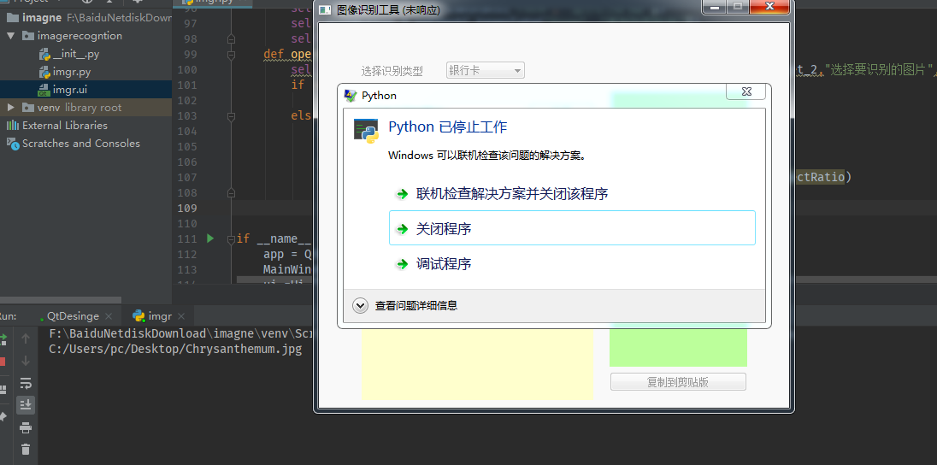Select External Libraries in project tree
937x465 pixels.
[x=86, y=126]
